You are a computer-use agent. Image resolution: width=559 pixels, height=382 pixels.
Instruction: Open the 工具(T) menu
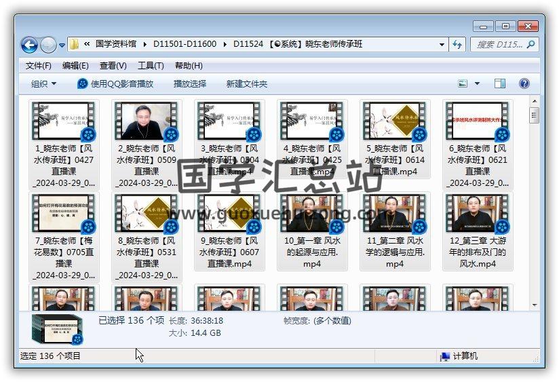151,66
